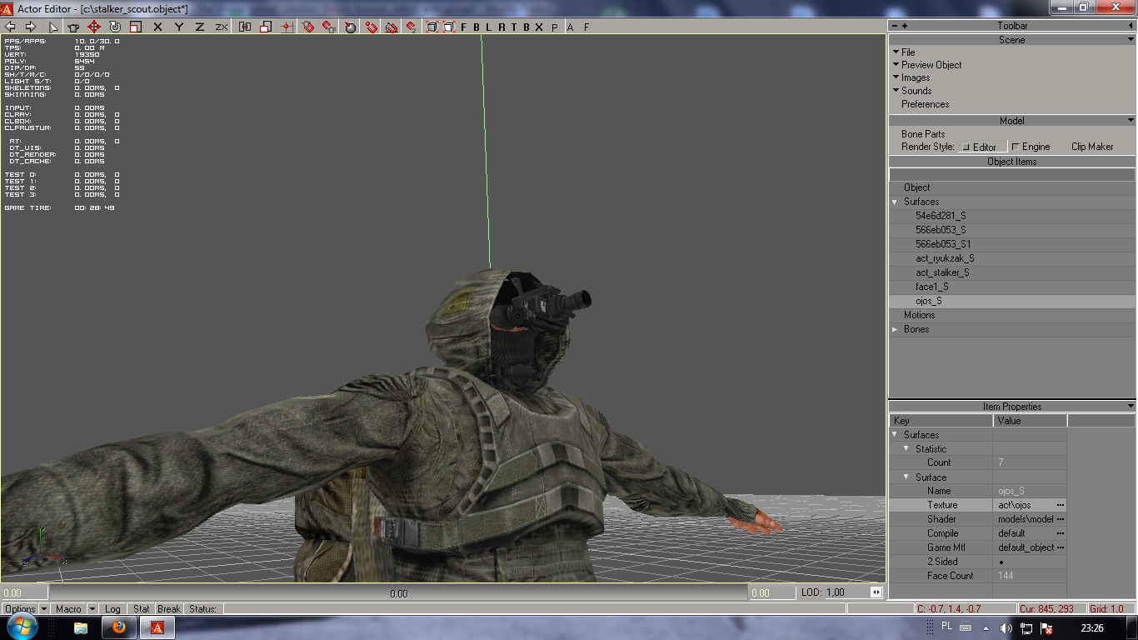This screenshot has height=640, width=1138.
Task: Switch to Top view with T
Action: [514, 27]
